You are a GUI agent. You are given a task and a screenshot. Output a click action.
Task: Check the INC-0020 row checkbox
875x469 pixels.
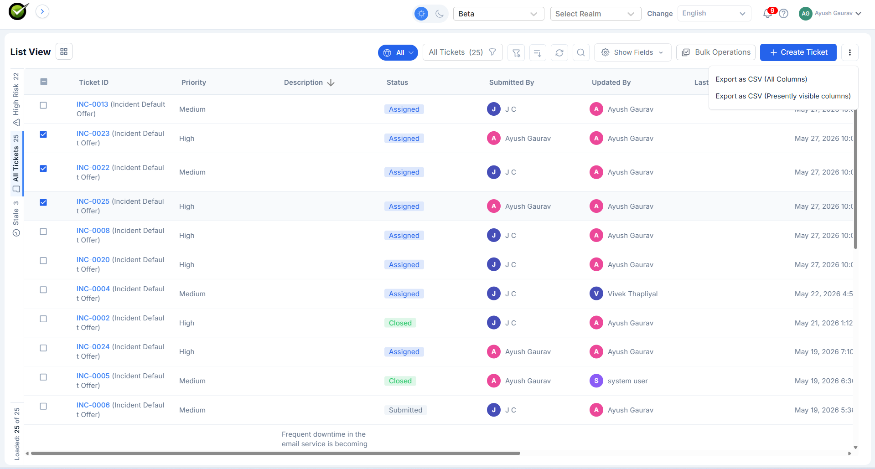[43, 261]
